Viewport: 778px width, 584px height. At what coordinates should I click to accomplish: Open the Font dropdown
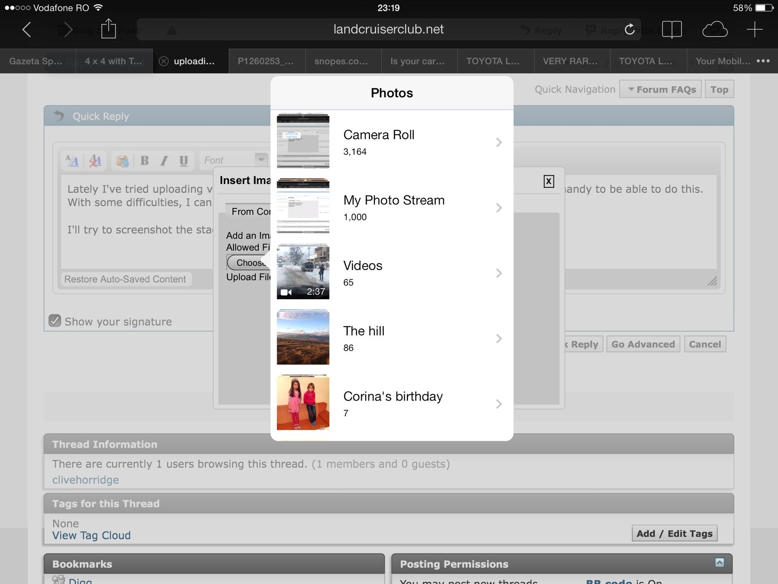click(x=234, y=160)
